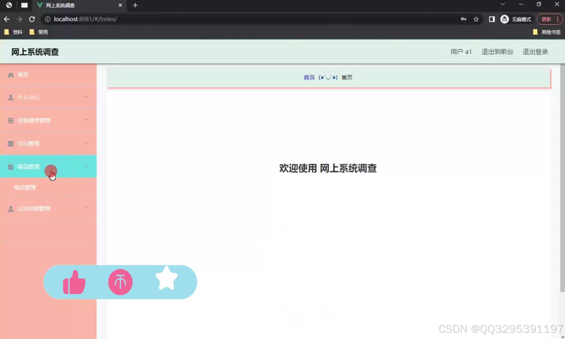Screen dimensions: 565x339
Task: Expand the 问卷调查管理 menu chevron
Action: click(x=86, y=120)
